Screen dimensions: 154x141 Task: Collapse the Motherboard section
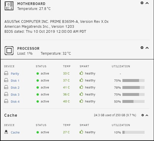tap(147, 3)
